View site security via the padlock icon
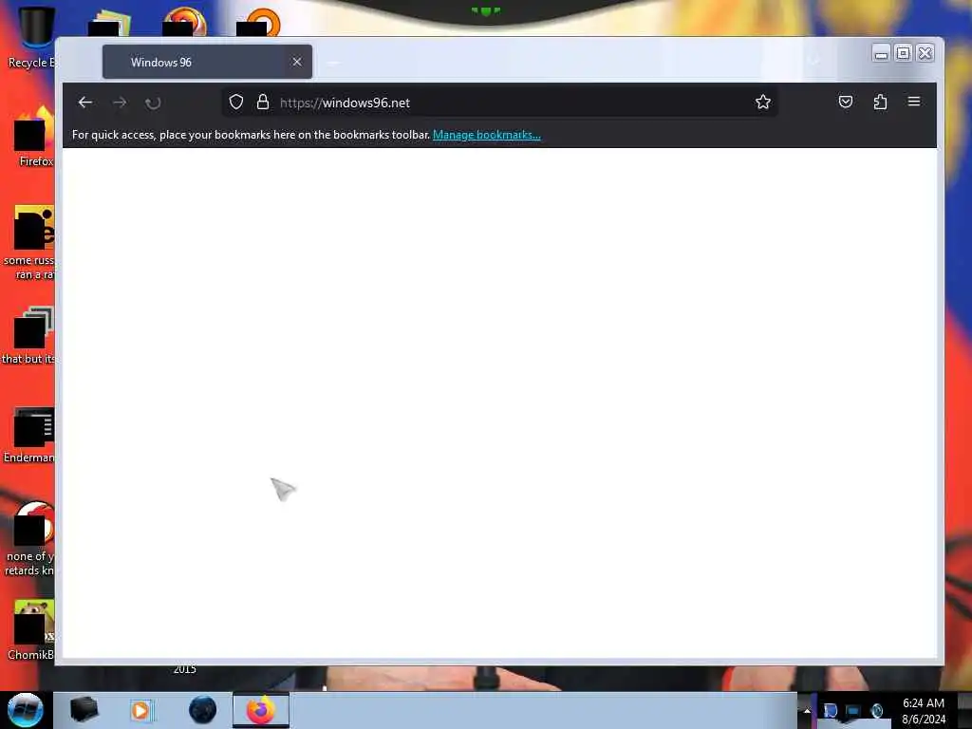The width and height of the screenshot is (972, 729). [x=263, y=103]
